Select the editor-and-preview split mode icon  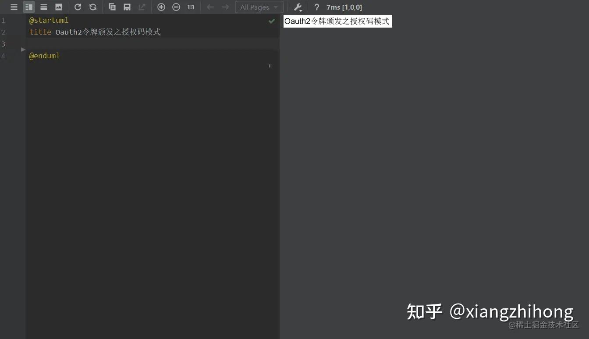(x=29, y=7)
